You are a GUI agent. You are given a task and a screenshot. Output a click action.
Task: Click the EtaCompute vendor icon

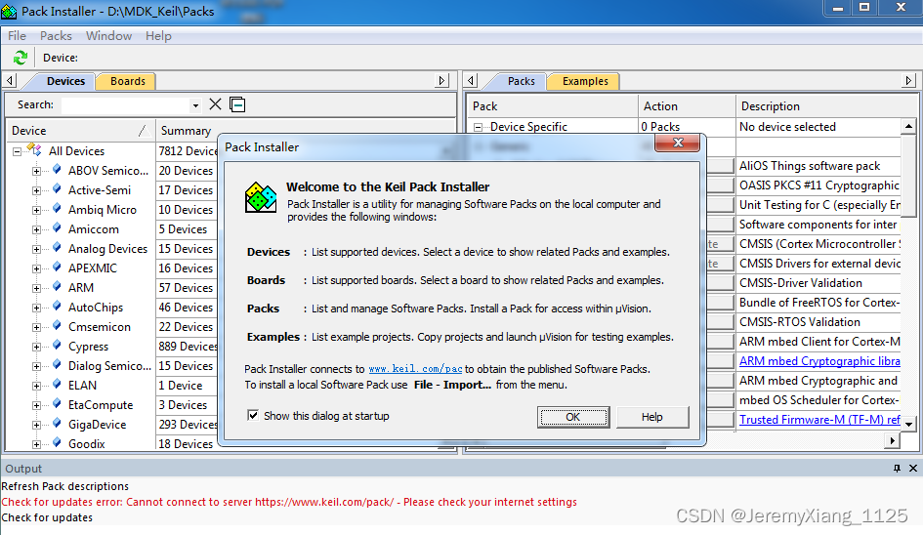point(57,404)
